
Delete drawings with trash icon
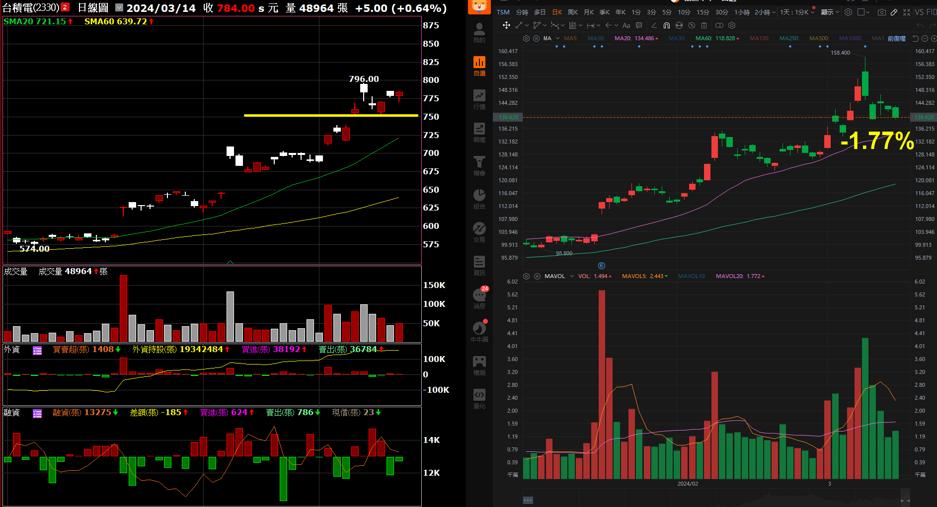[x=704, y=25]
